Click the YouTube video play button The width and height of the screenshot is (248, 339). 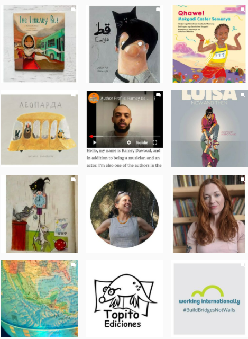coord(95,142)
